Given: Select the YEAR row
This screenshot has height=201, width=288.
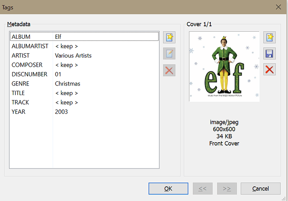Looking at the screenshot, I should click(84, 112).
